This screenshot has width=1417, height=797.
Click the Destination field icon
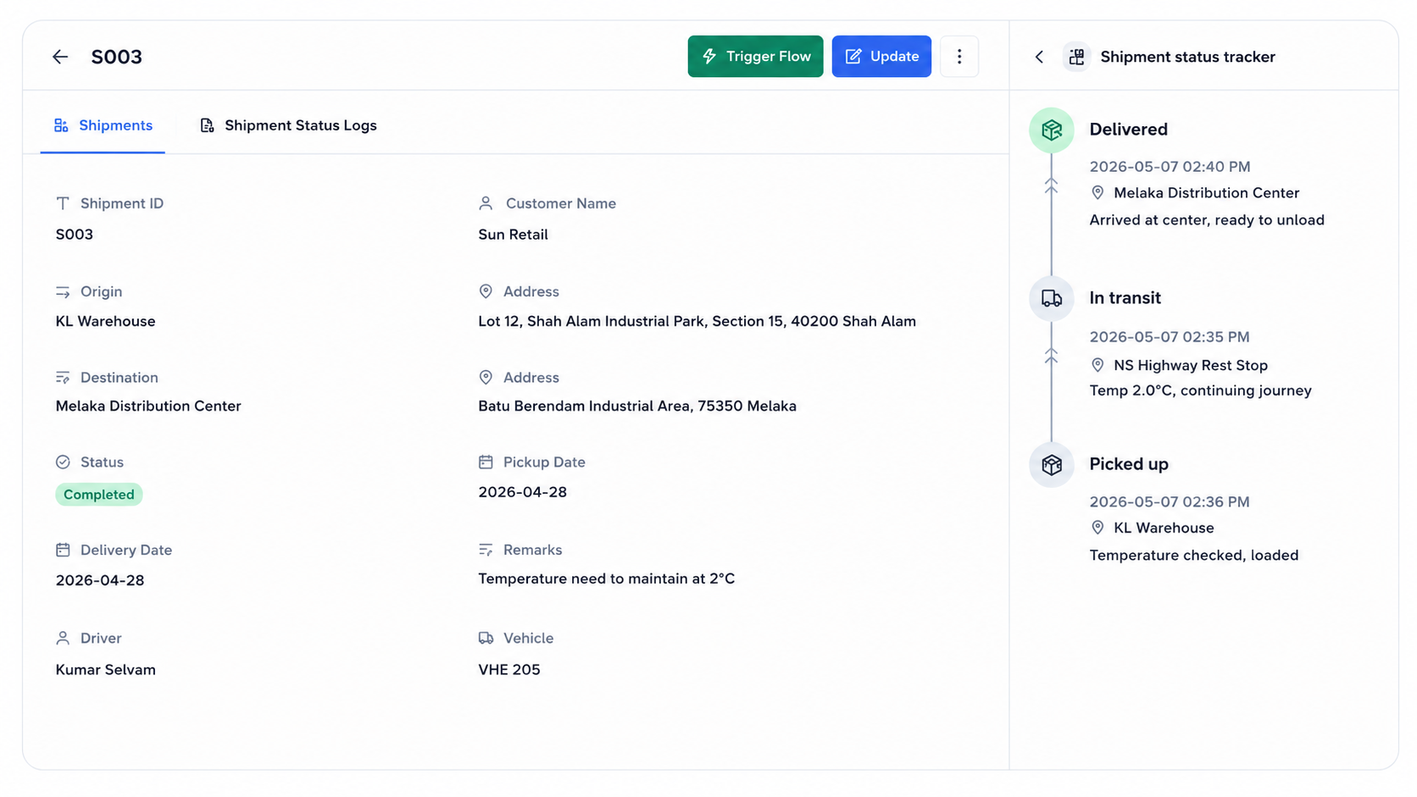tap(63, 378)
